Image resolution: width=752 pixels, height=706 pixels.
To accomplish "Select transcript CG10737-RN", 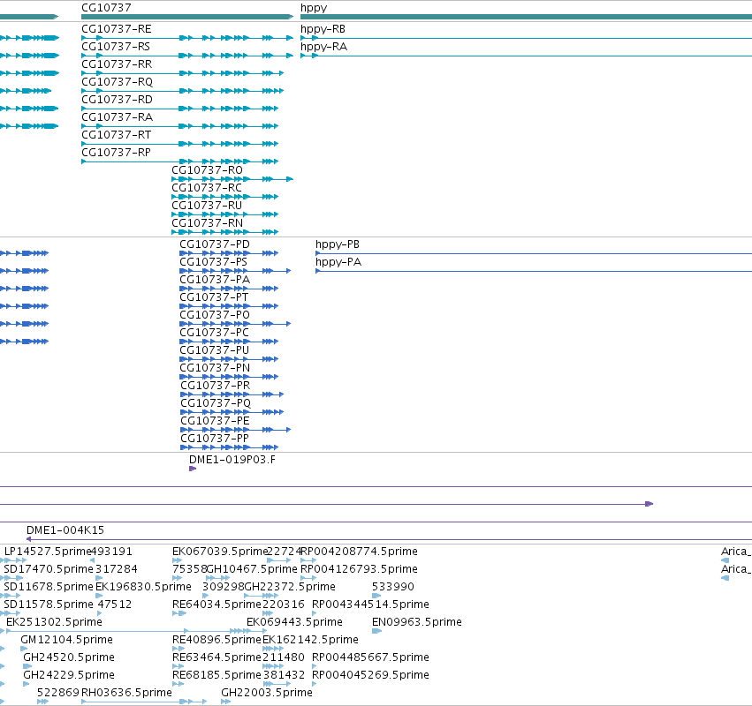I will coord(207,223).
